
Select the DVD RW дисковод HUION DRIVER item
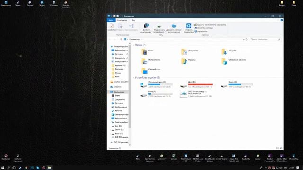(196, 94)
